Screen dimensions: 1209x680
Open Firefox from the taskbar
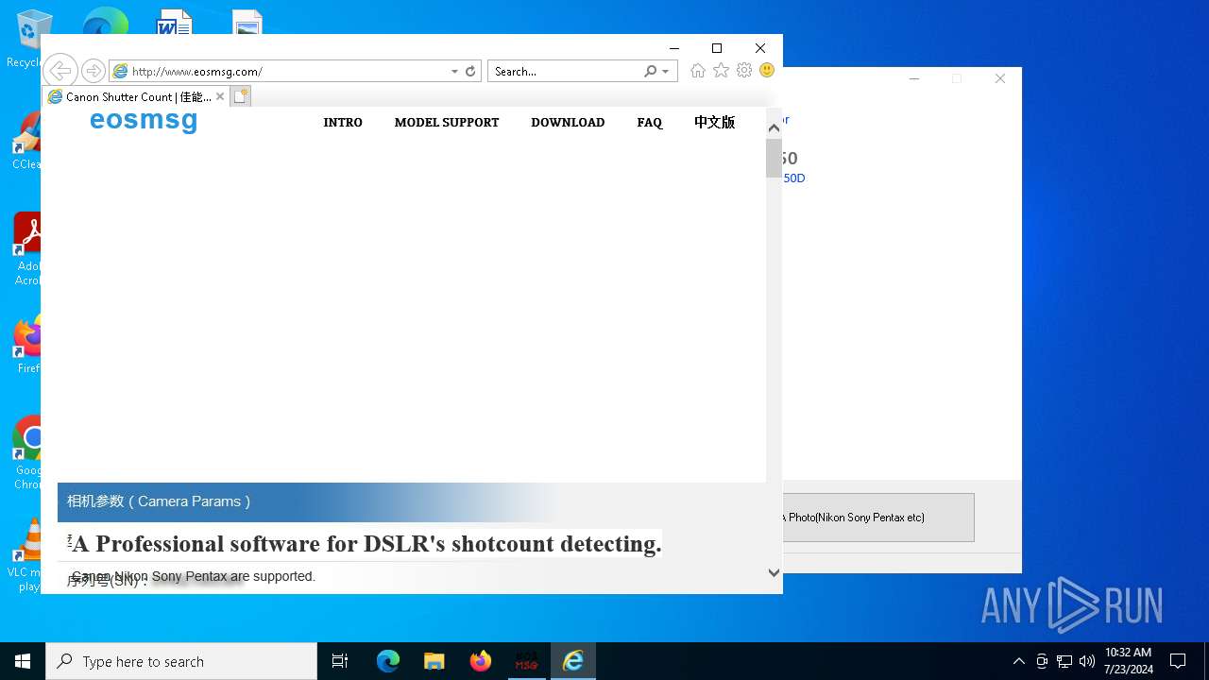(x=481, y=661)
